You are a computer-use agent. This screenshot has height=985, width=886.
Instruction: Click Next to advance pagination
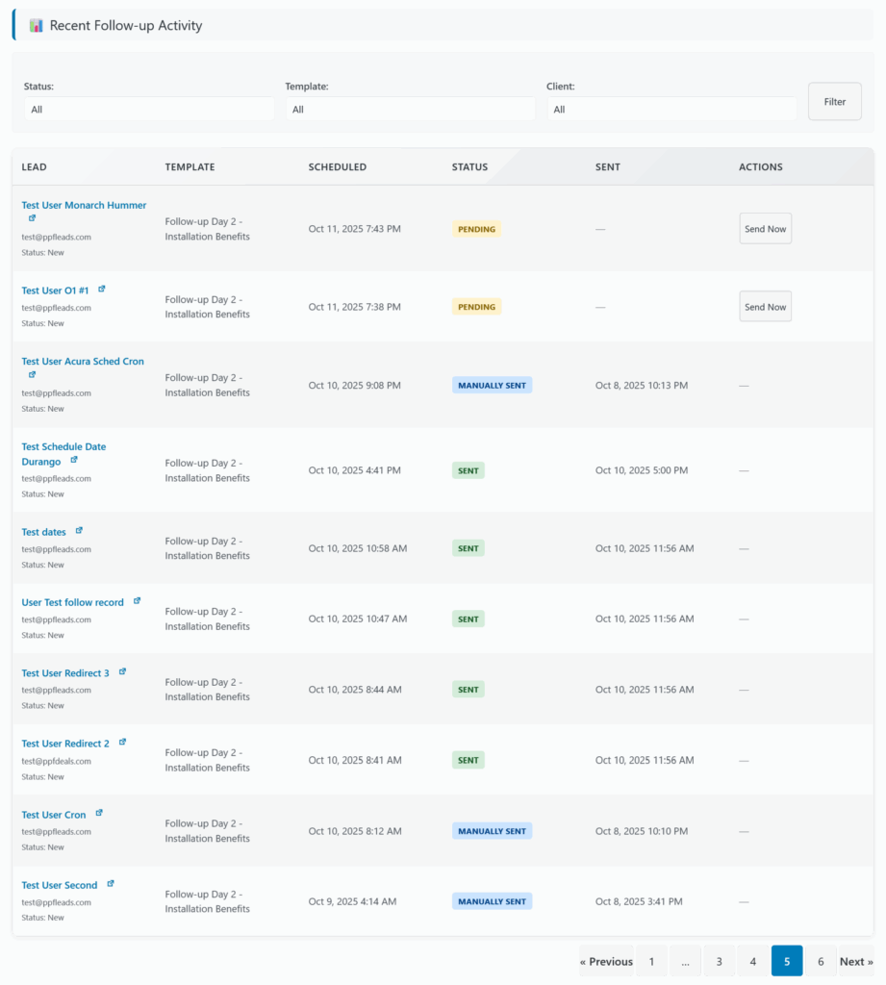point(855,961)
